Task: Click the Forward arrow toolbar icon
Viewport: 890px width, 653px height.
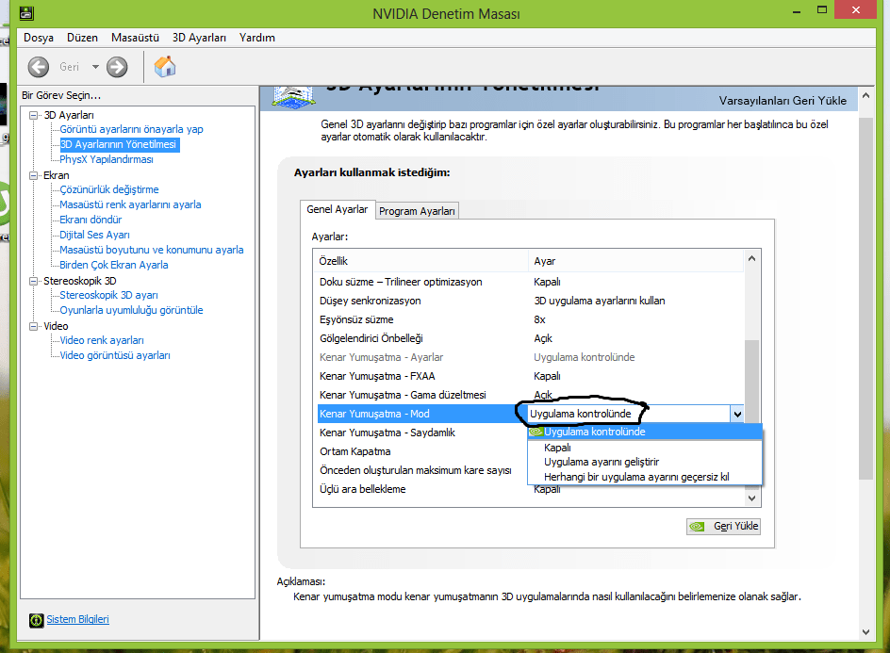Action: [x=117, y=67]
